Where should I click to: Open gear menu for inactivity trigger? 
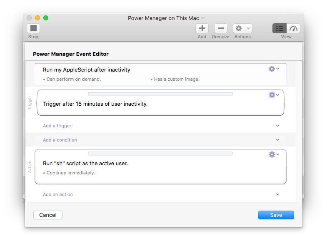(274, 95)
